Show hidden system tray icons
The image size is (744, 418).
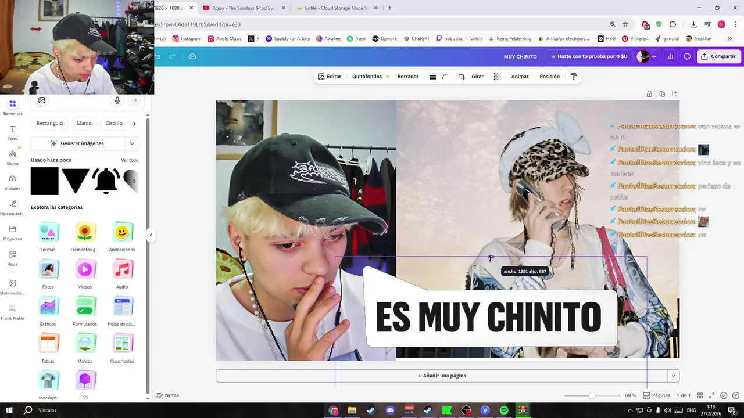[630, 410]
